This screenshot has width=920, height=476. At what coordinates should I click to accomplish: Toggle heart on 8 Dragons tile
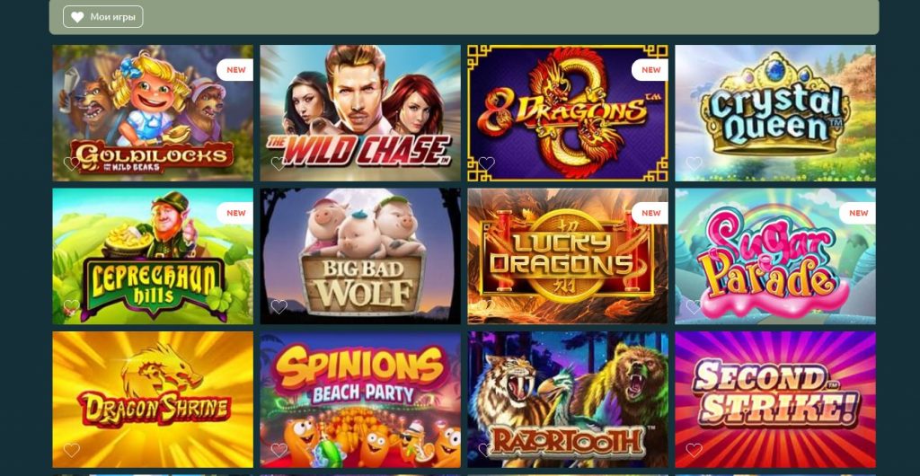pyautogui.click(x=486, y=163)
